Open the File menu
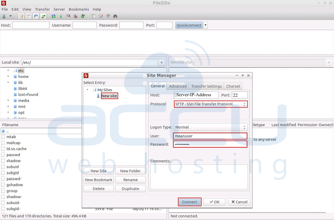This screenshot has height=220, width=334. pos(5,9)
